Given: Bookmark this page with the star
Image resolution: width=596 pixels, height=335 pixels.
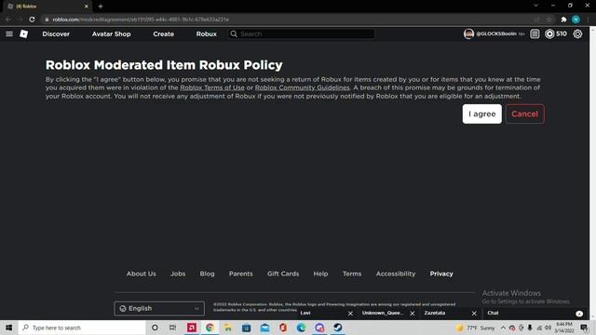Looking at the screenshot, I should (549, 20).
